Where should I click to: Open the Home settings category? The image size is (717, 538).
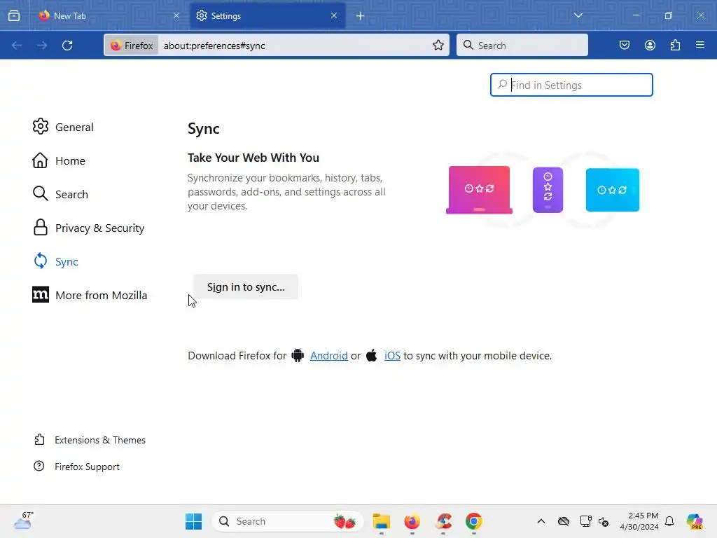click(x=59, y=160)
